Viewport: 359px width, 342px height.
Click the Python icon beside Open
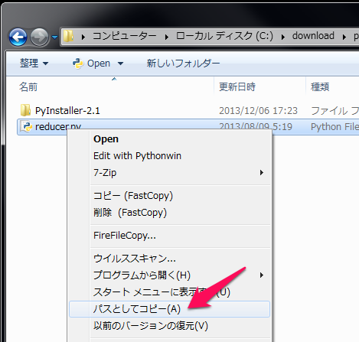(78, 64)
